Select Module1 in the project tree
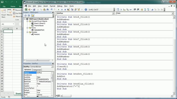Viewport: 177px width, 99px height. 37,34
